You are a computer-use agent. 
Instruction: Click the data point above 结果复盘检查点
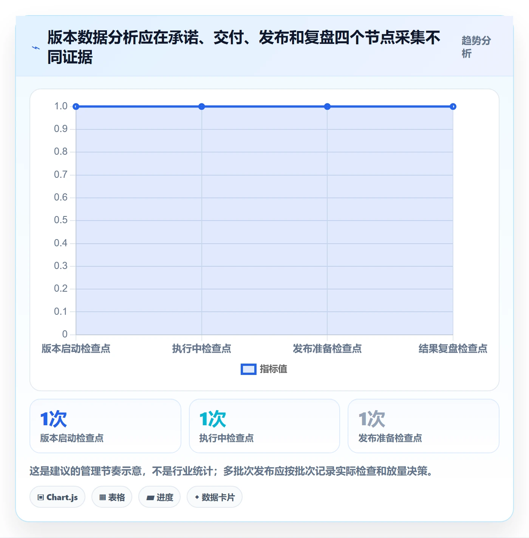pos(453,107)
